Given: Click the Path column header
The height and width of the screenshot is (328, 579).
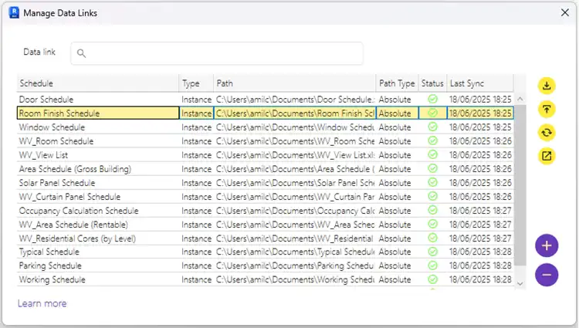Looking at the screenshot, I should [x=294, y=83].
